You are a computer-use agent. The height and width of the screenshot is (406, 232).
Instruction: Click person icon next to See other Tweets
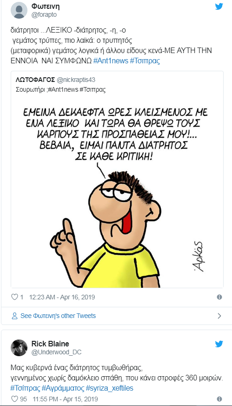(x=15, y=316)
